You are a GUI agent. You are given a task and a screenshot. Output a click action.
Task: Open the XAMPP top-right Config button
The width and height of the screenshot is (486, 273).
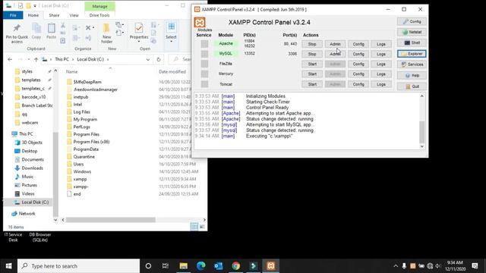(x=412, y=21)
